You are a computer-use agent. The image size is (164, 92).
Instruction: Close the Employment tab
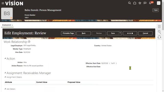(x=12, y=25)
